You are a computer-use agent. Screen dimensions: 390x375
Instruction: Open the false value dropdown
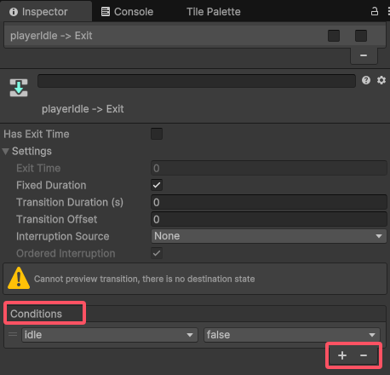pyautogui.click(x=292, y=335)
